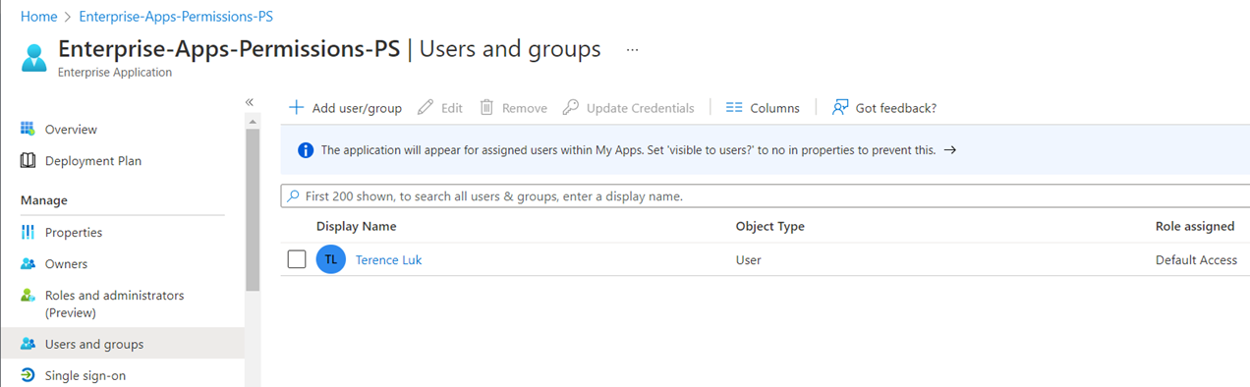The width and height of the screenshot is (1250, 387).
Task: Click the Owners people icon
Action: (28, 263)
